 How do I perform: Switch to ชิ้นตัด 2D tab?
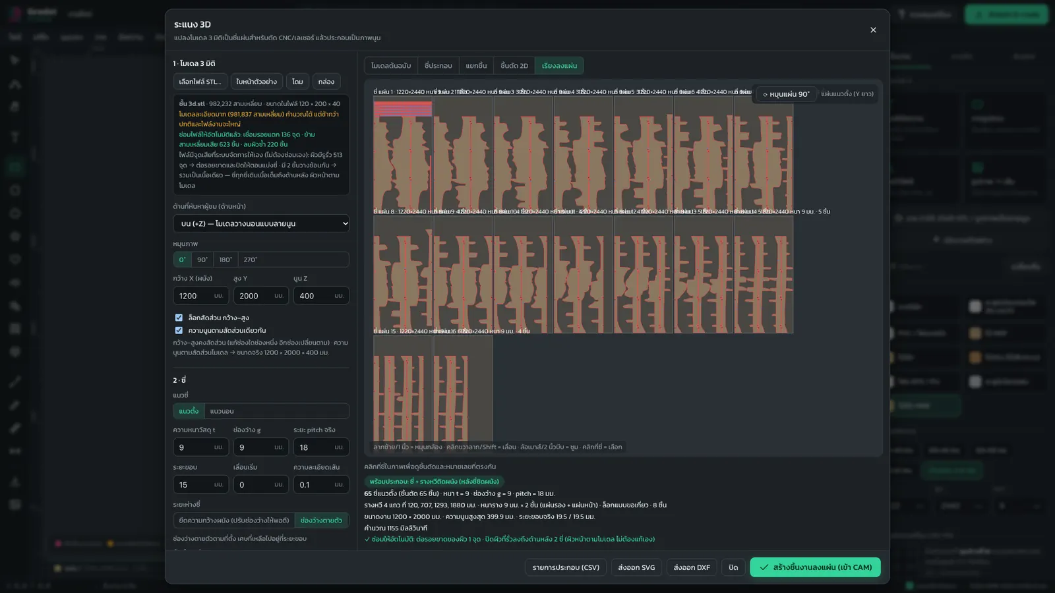coord(514,66)
